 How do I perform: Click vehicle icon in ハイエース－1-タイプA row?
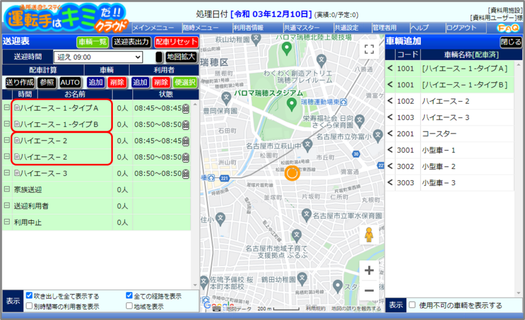[x=186, y=108]
